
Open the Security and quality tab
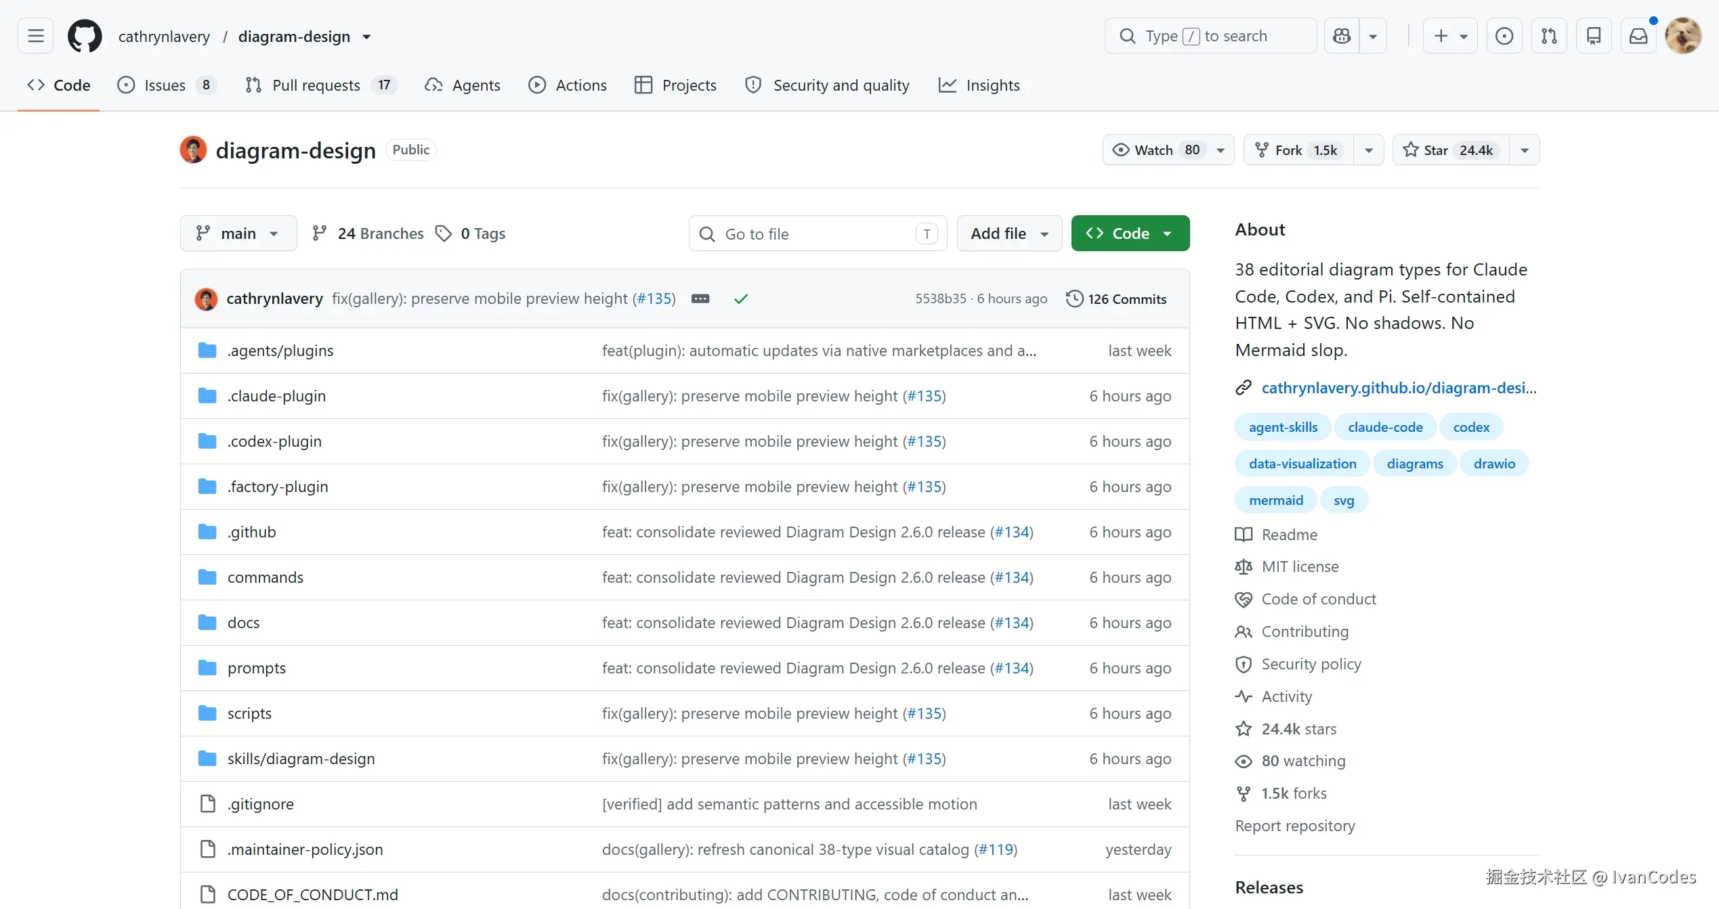point(827,85)
